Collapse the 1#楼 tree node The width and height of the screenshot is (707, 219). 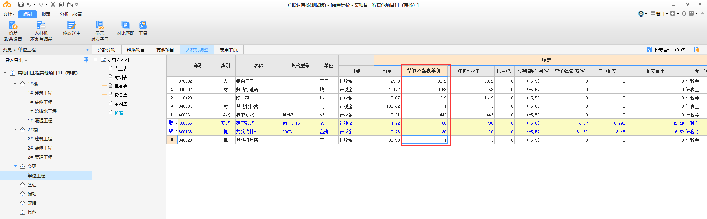[x=15, y=84]
